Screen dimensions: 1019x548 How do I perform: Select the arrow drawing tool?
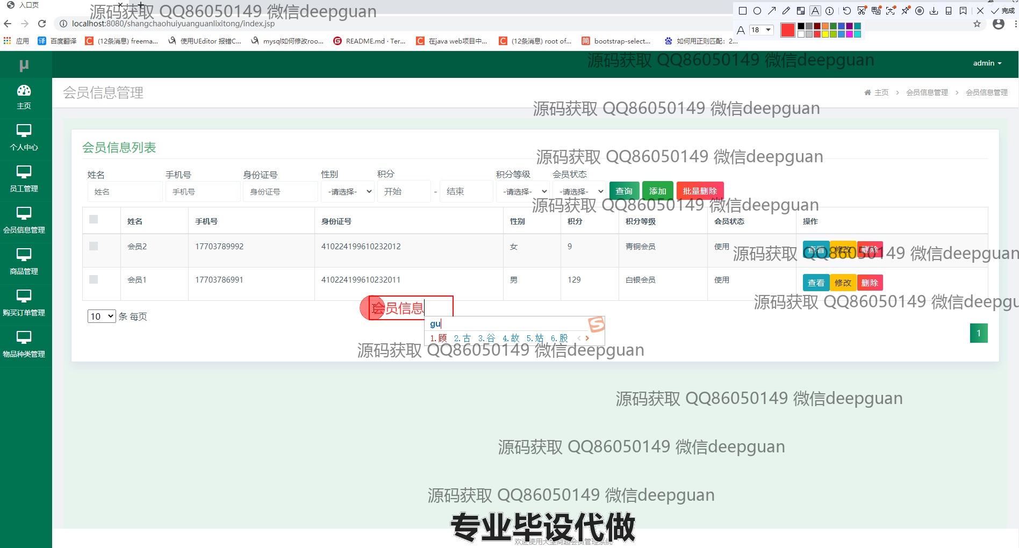pos(772,11)
